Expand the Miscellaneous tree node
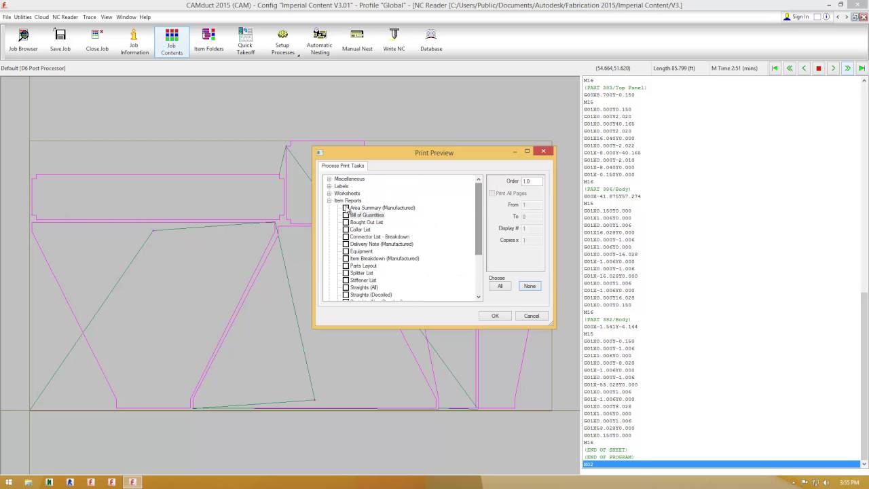The width and height of the screenshot is (869, 489). point(329,179)
